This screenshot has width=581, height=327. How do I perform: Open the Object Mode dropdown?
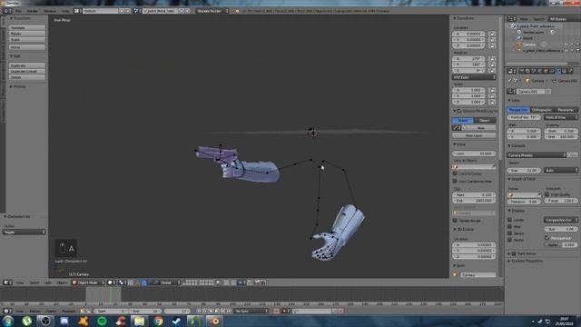coord(88,282)
